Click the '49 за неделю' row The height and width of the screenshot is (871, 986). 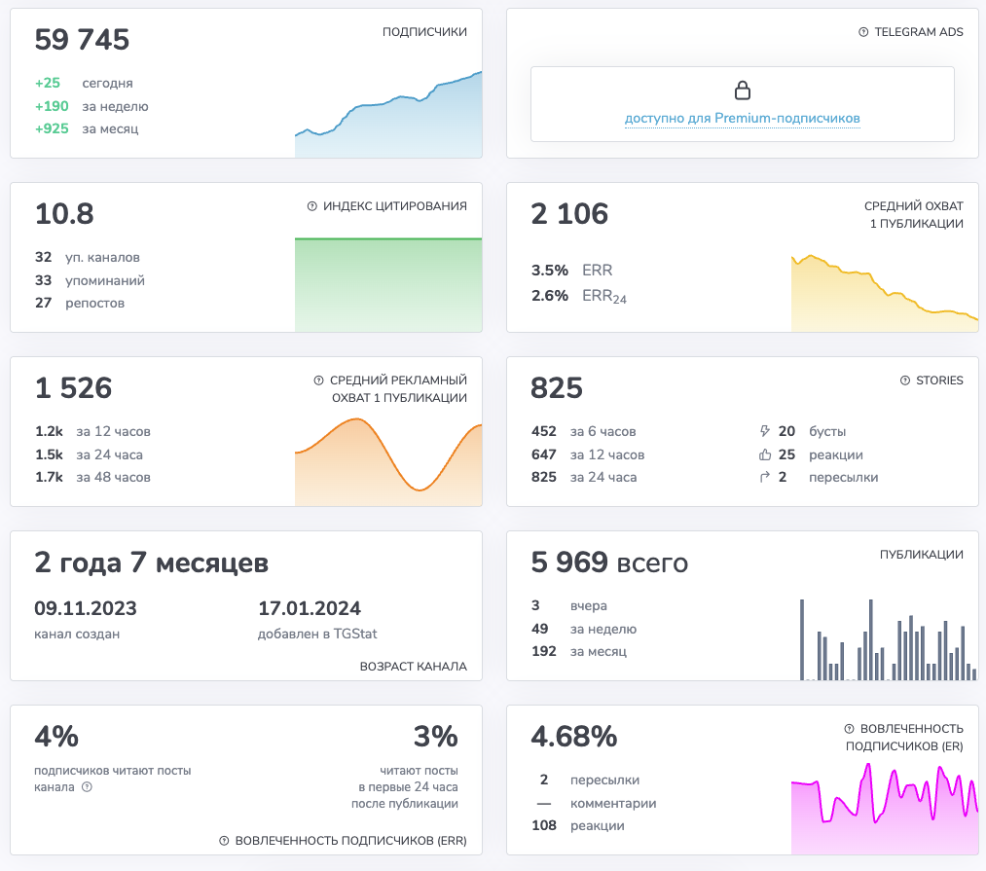[584, 629]
